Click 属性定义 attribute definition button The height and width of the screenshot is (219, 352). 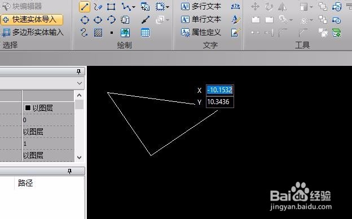[x=201, y=33]
